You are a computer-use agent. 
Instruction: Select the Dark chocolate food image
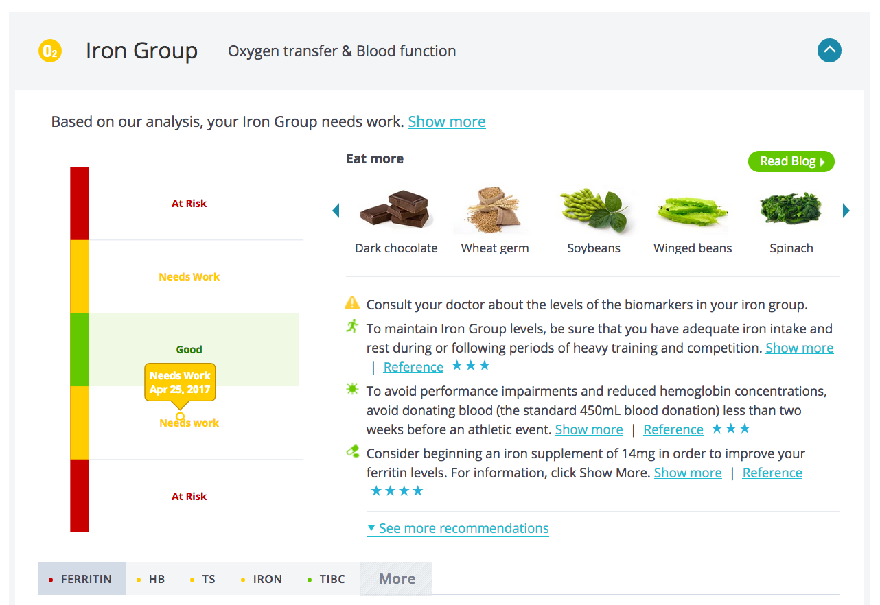pos(396,210)
